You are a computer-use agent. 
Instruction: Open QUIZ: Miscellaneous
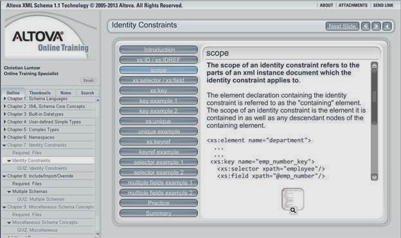click(37, 230)
